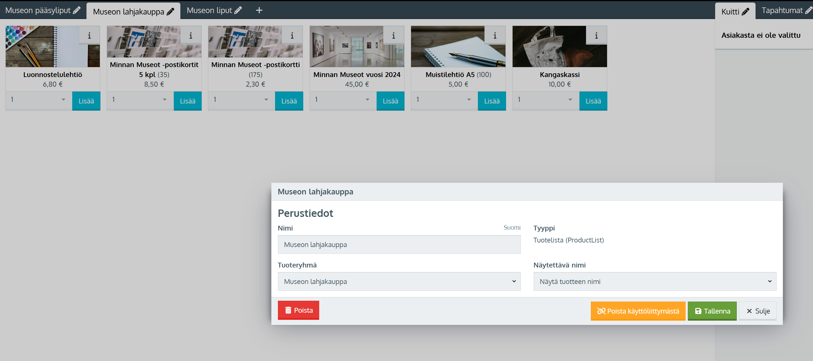Click the 5,00 € price
The width and height of the screenshot is (813, 361).
458,84
